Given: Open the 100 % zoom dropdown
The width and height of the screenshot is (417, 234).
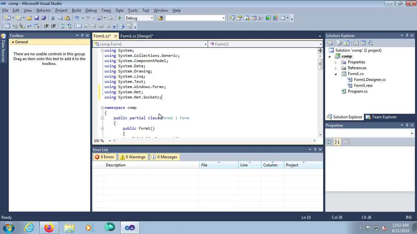Looking at the screenshot, I should (x=109, y=141).
